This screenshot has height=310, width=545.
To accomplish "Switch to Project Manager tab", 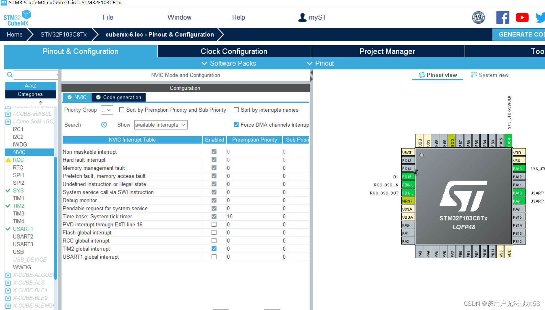I will (x=387, y=51).
